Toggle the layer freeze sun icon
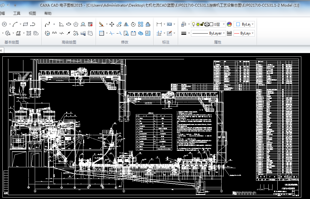310x199 pixels. pos(198,24)
